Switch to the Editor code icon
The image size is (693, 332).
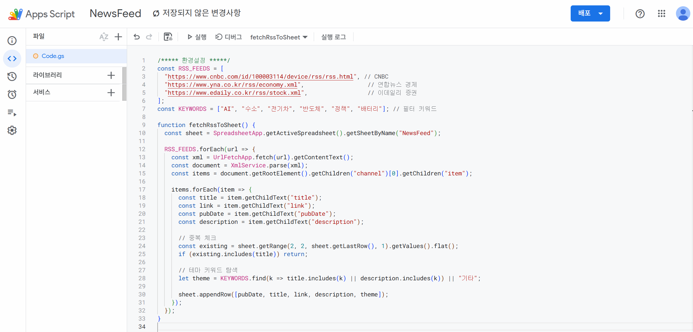pyautogui.click(x=12, y=59)
